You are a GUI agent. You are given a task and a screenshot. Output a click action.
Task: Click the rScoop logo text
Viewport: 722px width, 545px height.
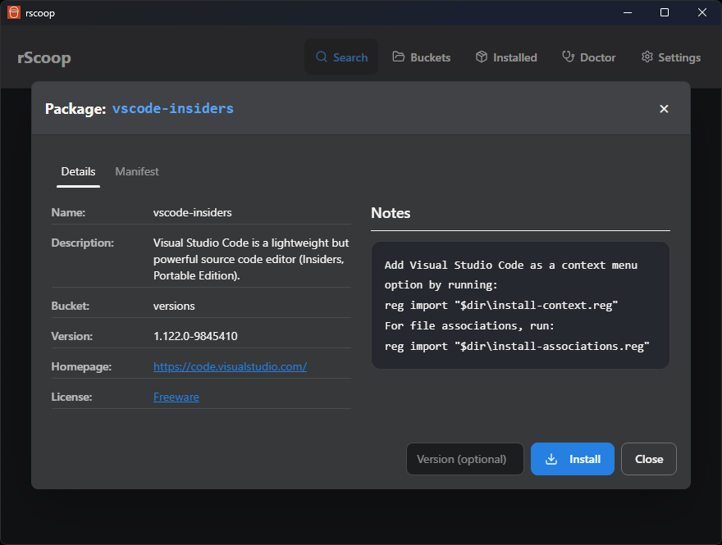click(44, 57)
